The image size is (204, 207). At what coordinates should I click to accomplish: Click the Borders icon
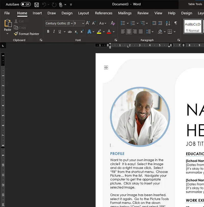[170, 31]
